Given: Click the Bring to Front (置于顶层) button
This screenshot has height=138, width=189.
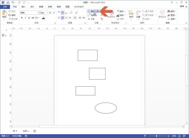Looking at the screenshot, I should [149, 11].
